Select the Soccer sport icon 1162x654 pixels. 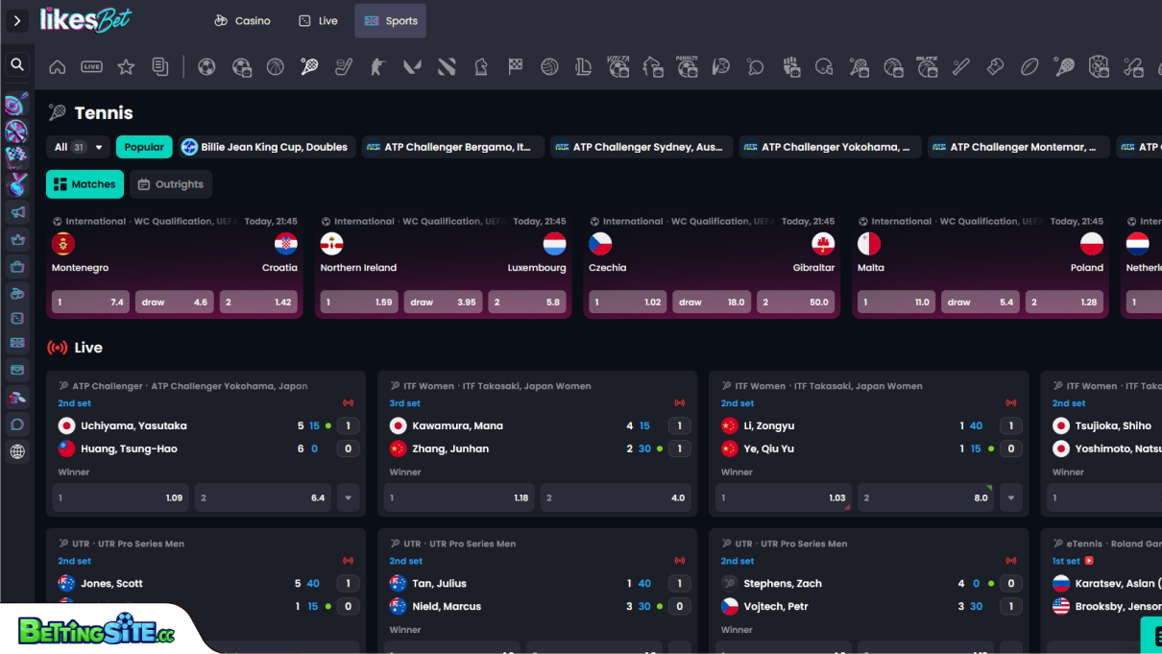pos(207,66)
